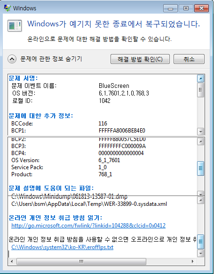Click the 해결 방법 확인(C) button

coord(140,59)
